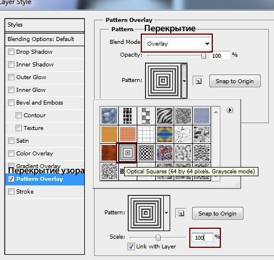Viewport: 274px width, 260px height.
Task: Select the orange dotted pattern thumbnail
Action: click(127, 134)
